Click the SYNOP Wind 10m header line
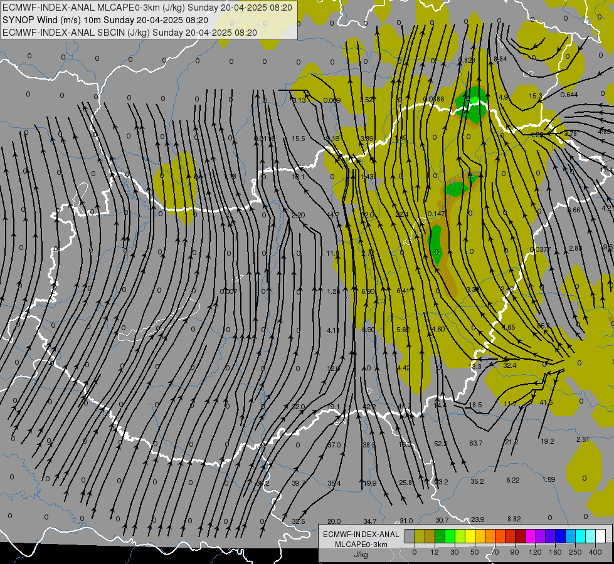The width and height of the screenshot is (614, 564). 105,20
